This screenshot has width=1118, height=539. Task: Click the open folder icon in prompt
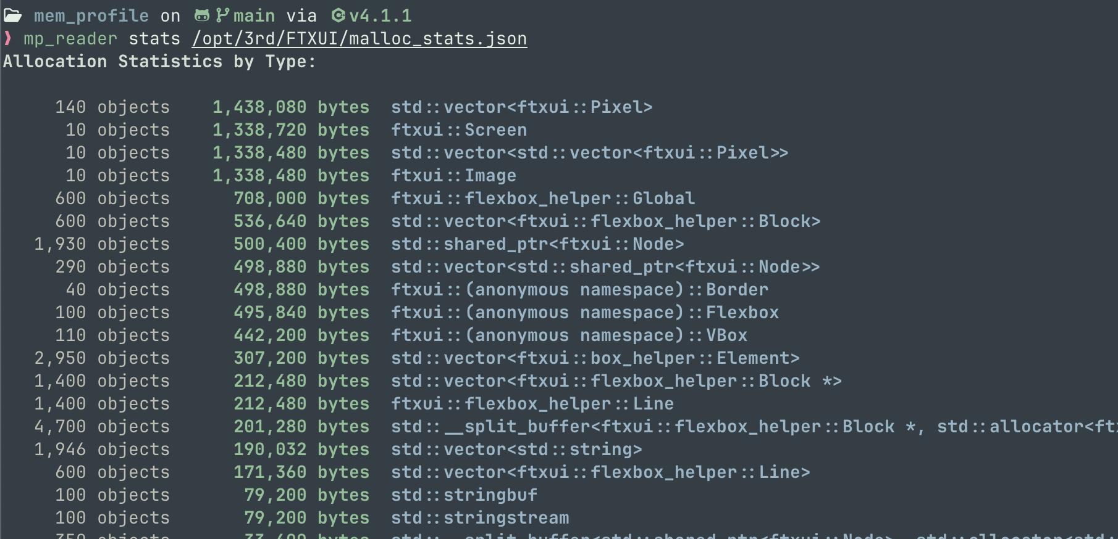[13, 15]
